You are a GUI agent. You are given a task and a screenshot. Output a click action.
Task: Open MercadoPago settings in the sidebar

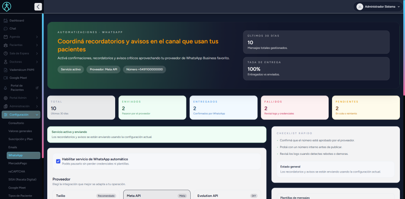(18, 163)
